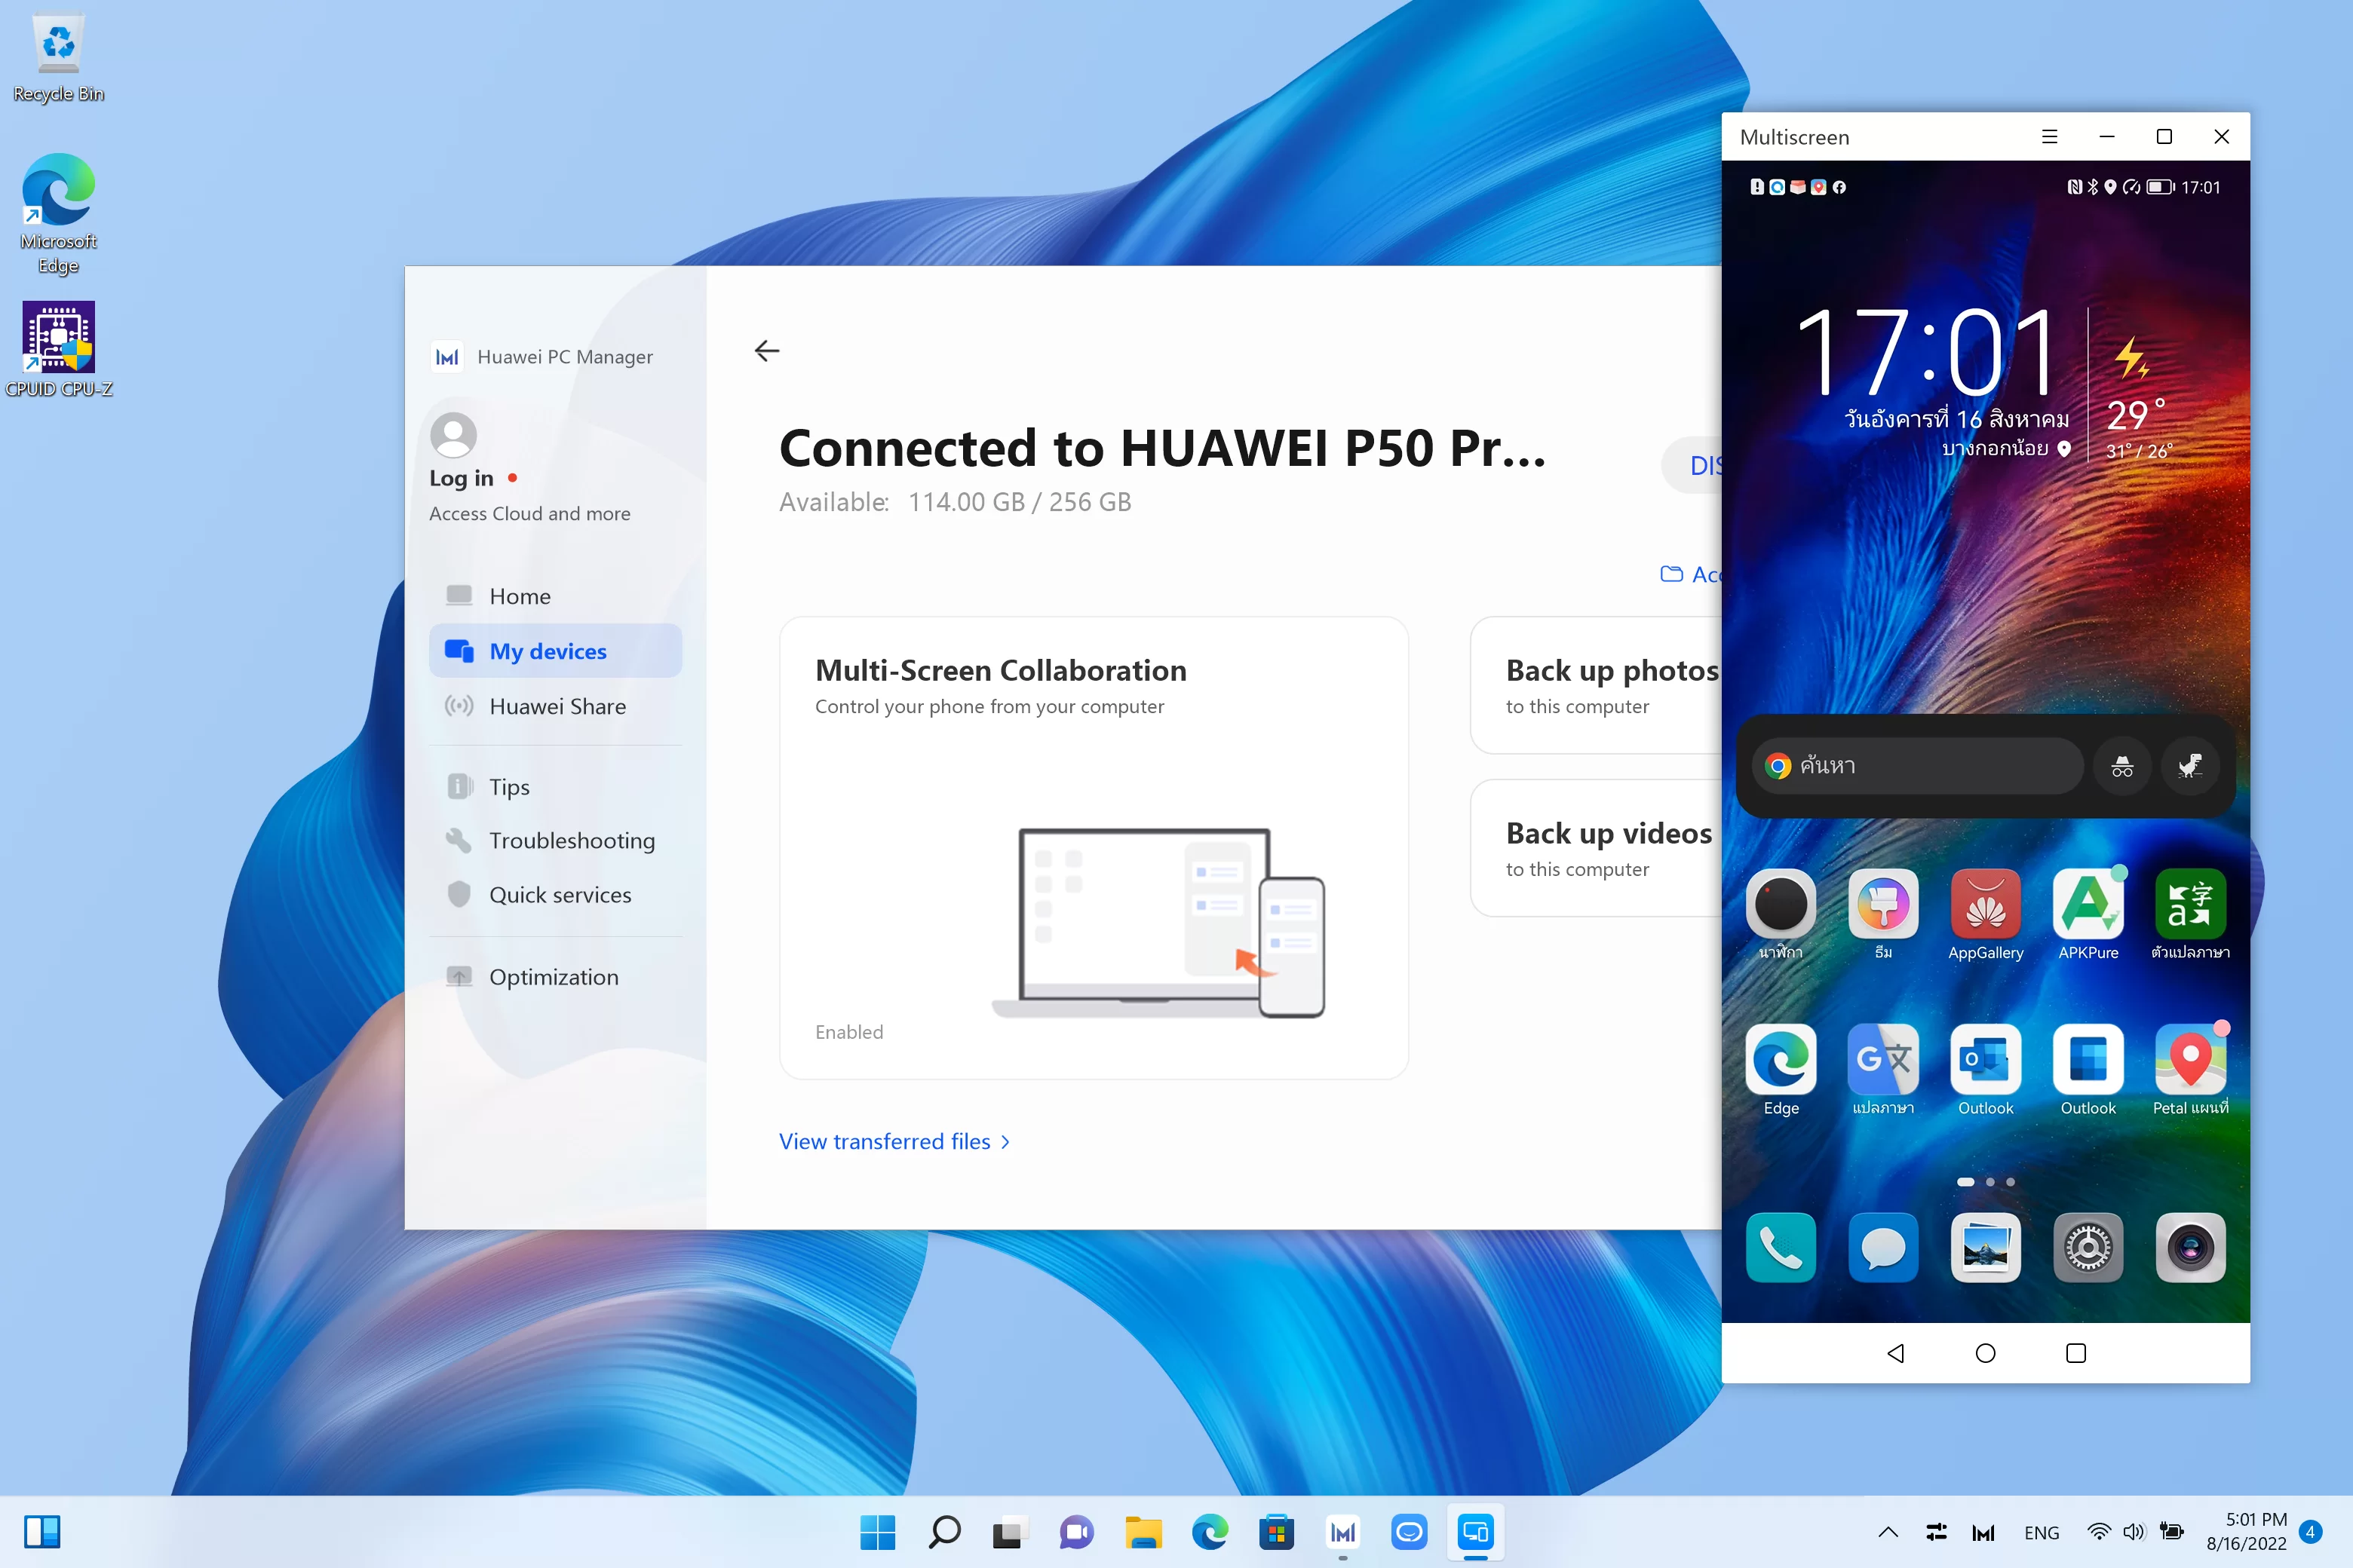
Task: Open the Tips section
Action: click(x=555, y=787)
